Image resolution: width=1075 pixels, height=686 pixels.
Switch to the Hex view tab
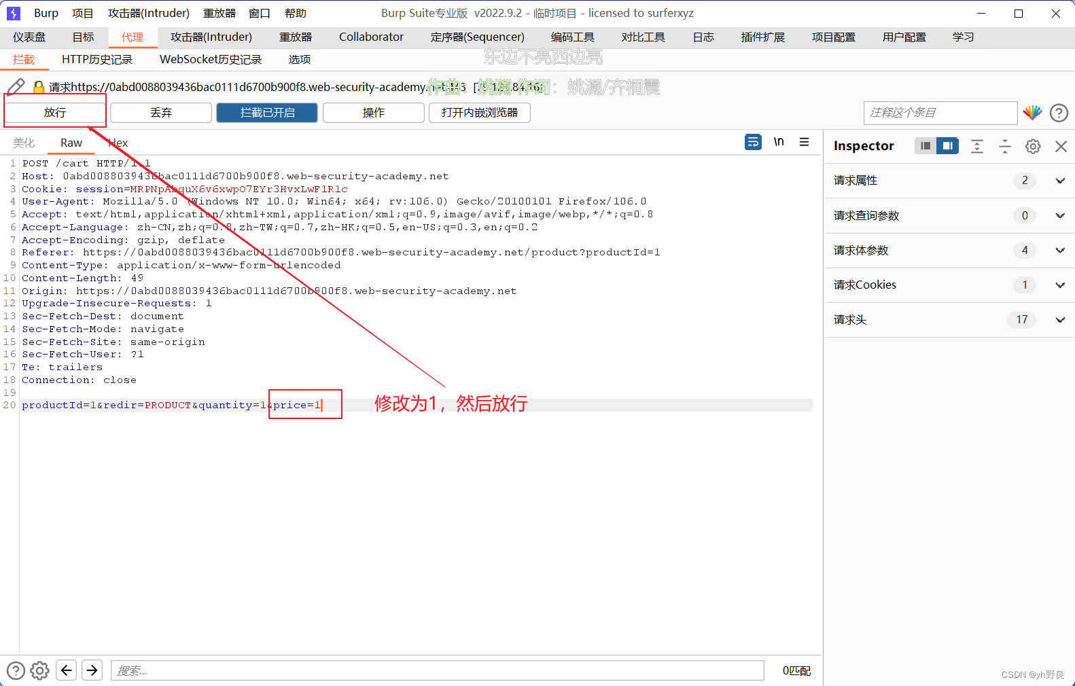(118, 143)
